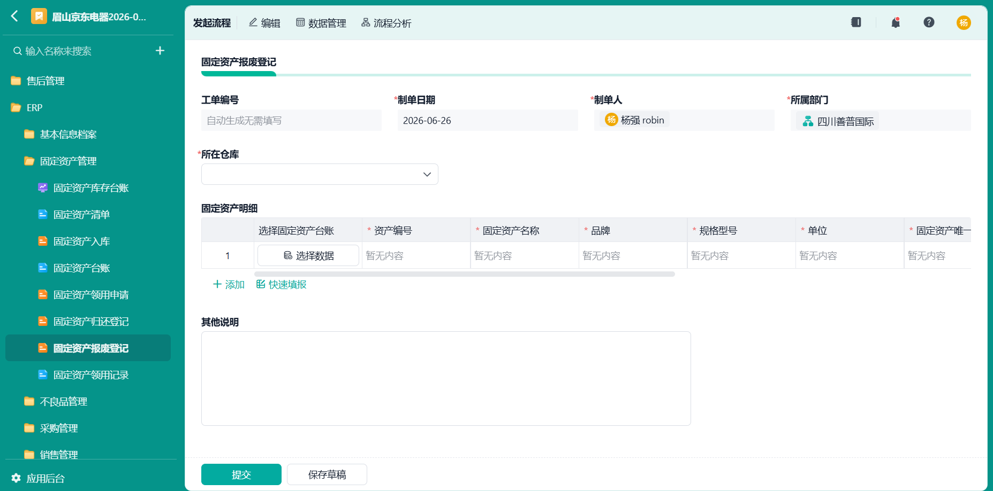The image size is (993, 491).
Task: Click the table horizontal scrollbar
Action: (465, 274)
